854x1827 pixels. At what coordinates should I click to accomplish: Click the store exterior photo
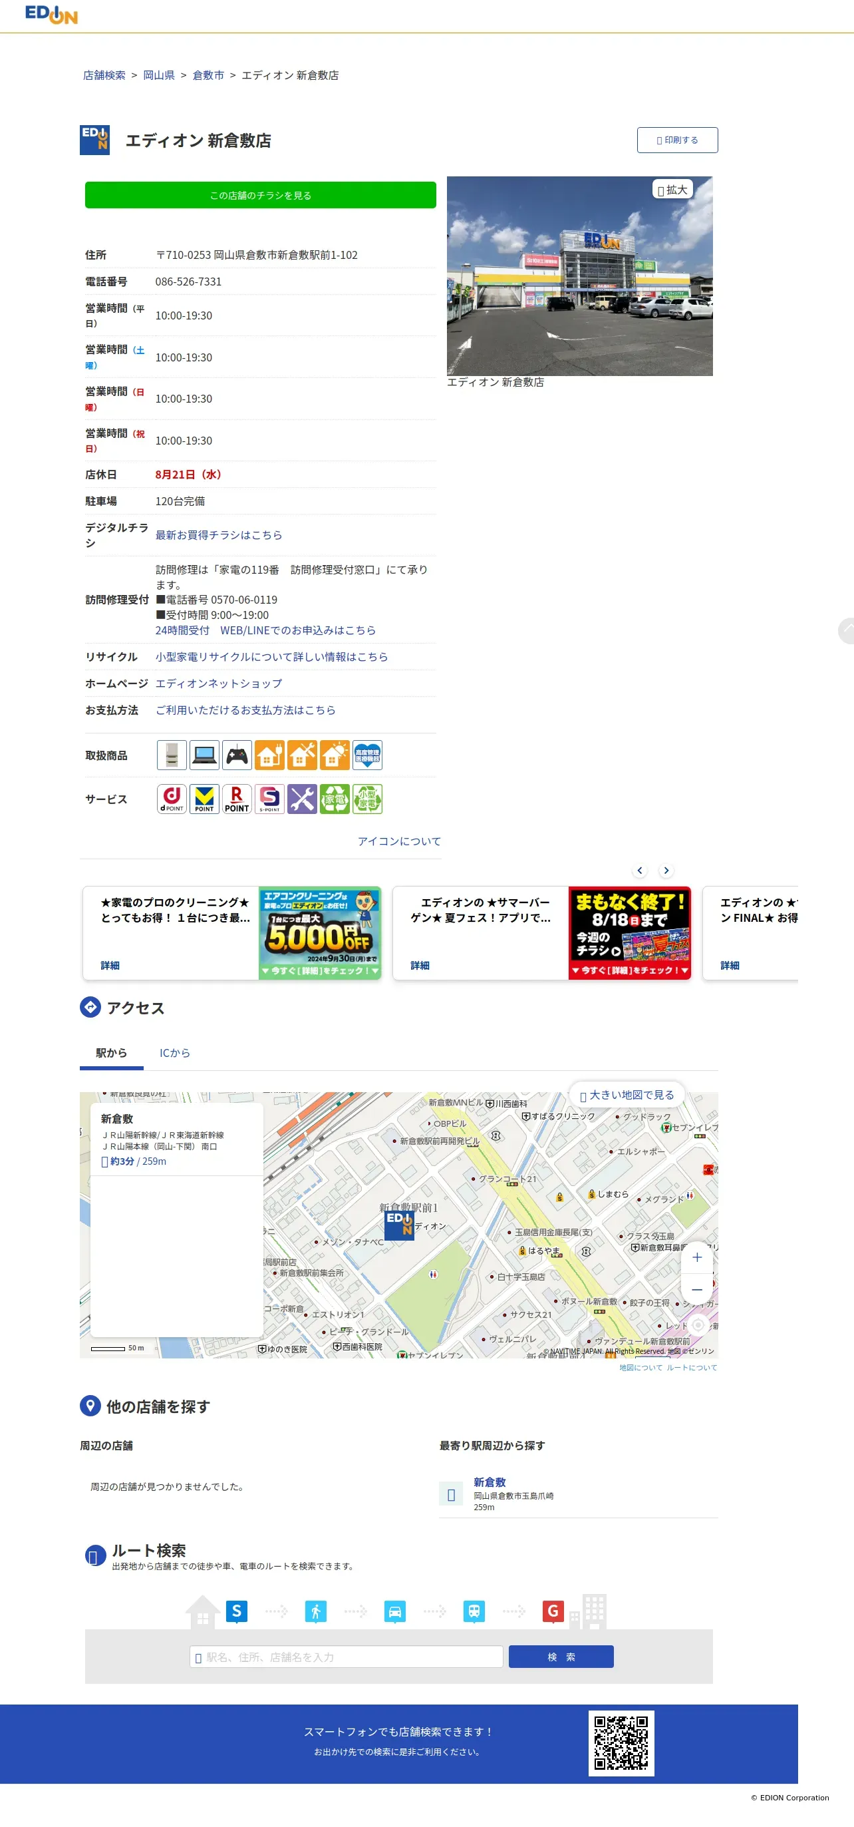point(579,276)
